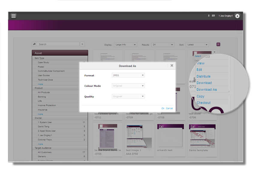Click the Owner section heading
Viewport: 255px width, 174px height.
click(38, 118)
